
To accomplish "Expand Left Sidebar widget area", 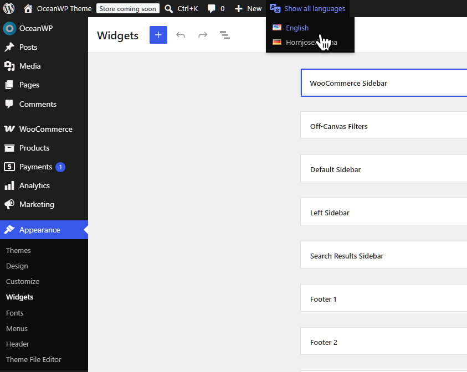I will tap(384, 211).
